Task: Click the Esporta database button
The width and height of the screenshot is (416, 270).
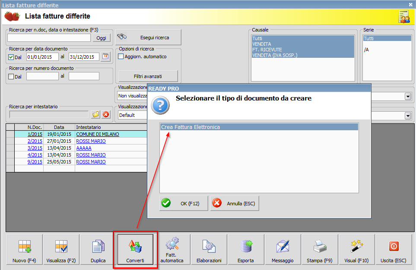Action: pos(246,249)
